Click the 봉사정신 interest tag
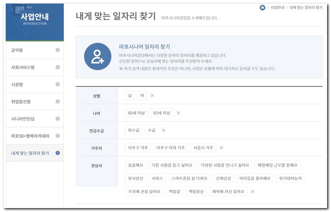This screenshot has height=212, width=331. coord(136,178)
